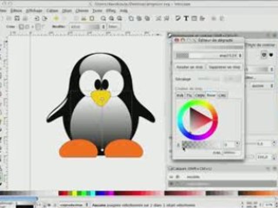Image resolution: width=278 pixels, height=208 pixels.
Task: Click the yellow swatch in palette bar
Action: pyautogui.click(x=74, y=193)
